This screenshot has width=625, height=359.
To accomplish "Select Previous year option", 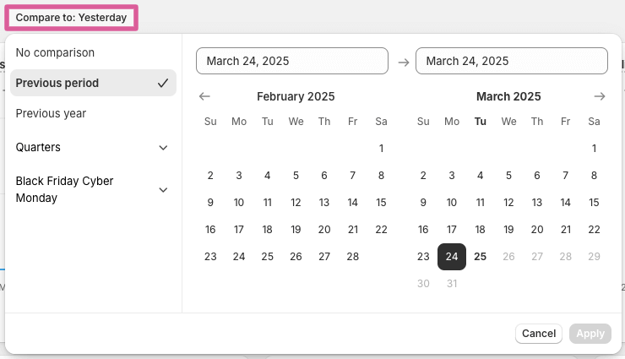I will coord(51,113).
